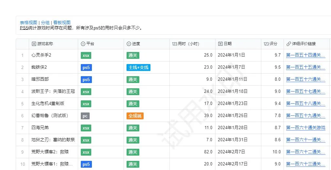Select cell 荒野大镖客2：救赎

53,152
